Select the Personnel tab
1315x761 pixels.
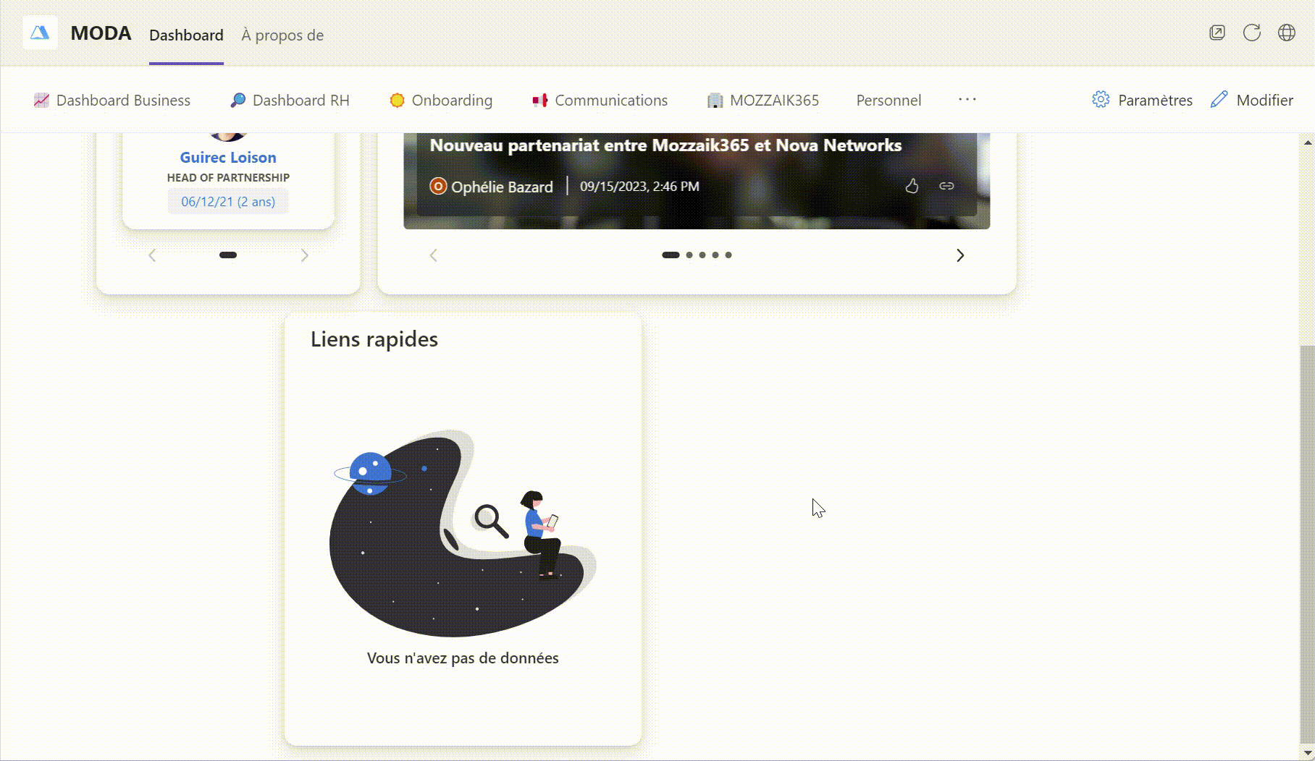pos(888,101)
